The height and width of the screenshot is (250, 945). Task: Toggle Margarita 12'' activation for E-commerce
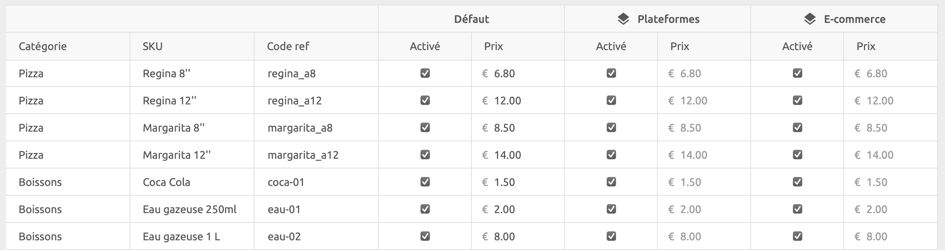798,155
